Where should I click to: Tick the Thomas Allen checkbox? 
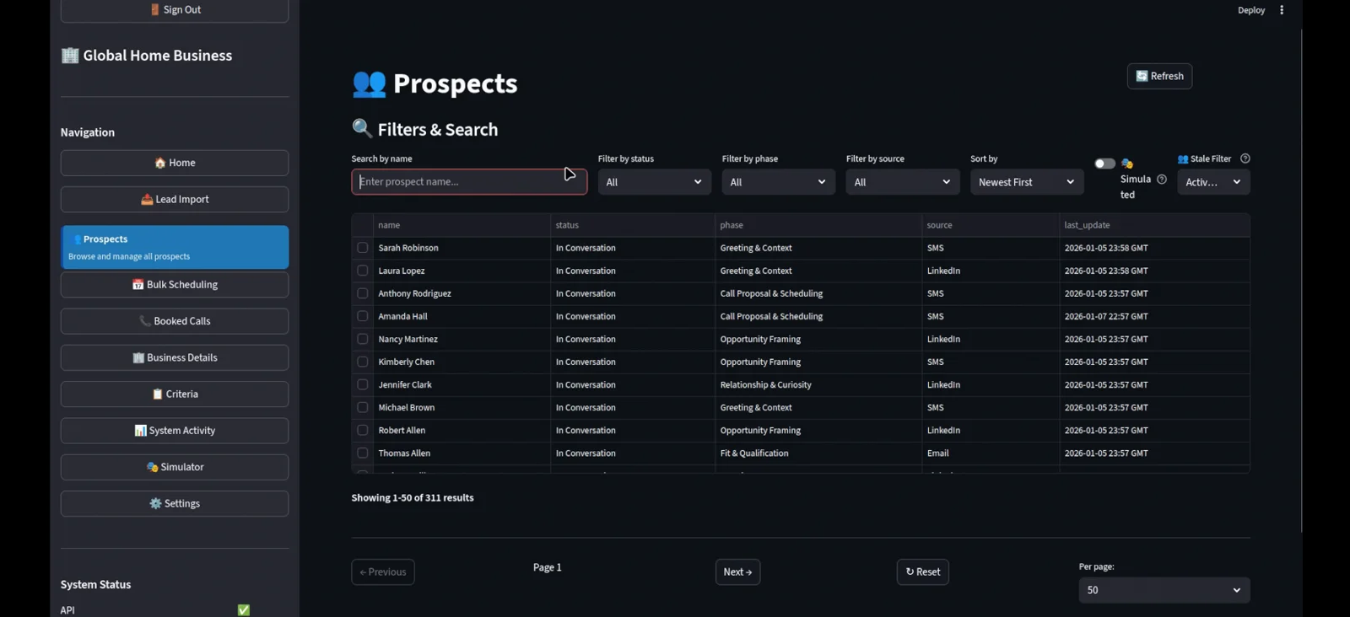tap(363, 453)
